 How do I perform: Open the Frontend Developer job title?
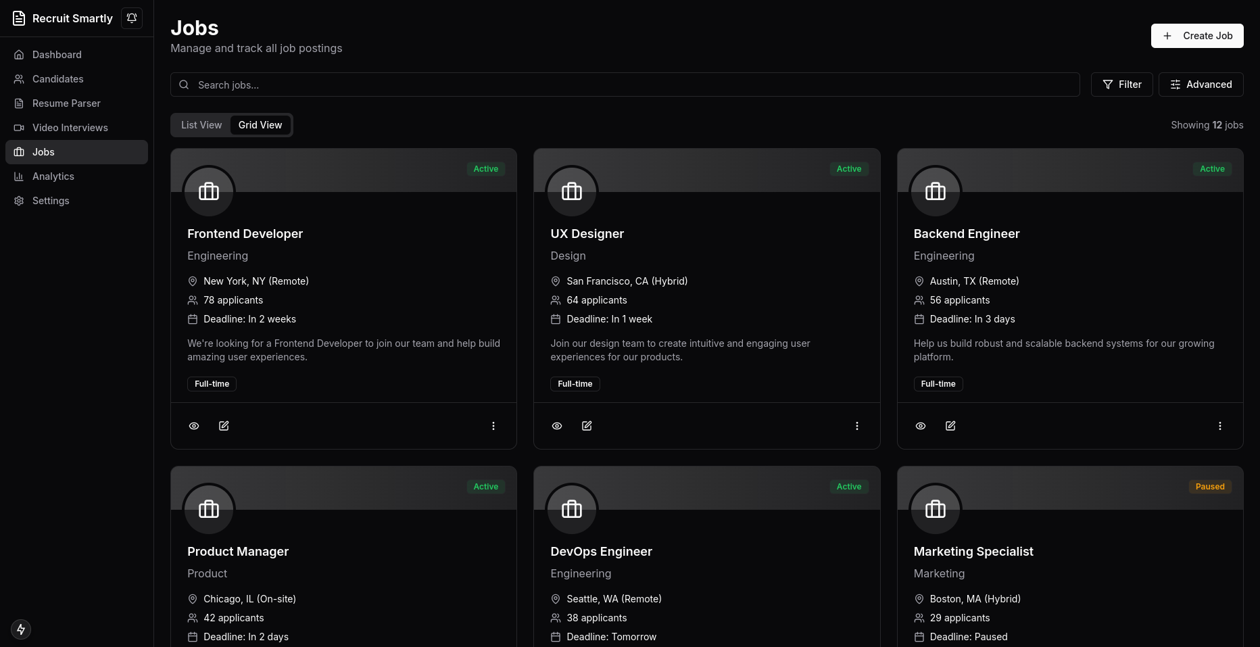pyautogui.click(x=245, y=234)
